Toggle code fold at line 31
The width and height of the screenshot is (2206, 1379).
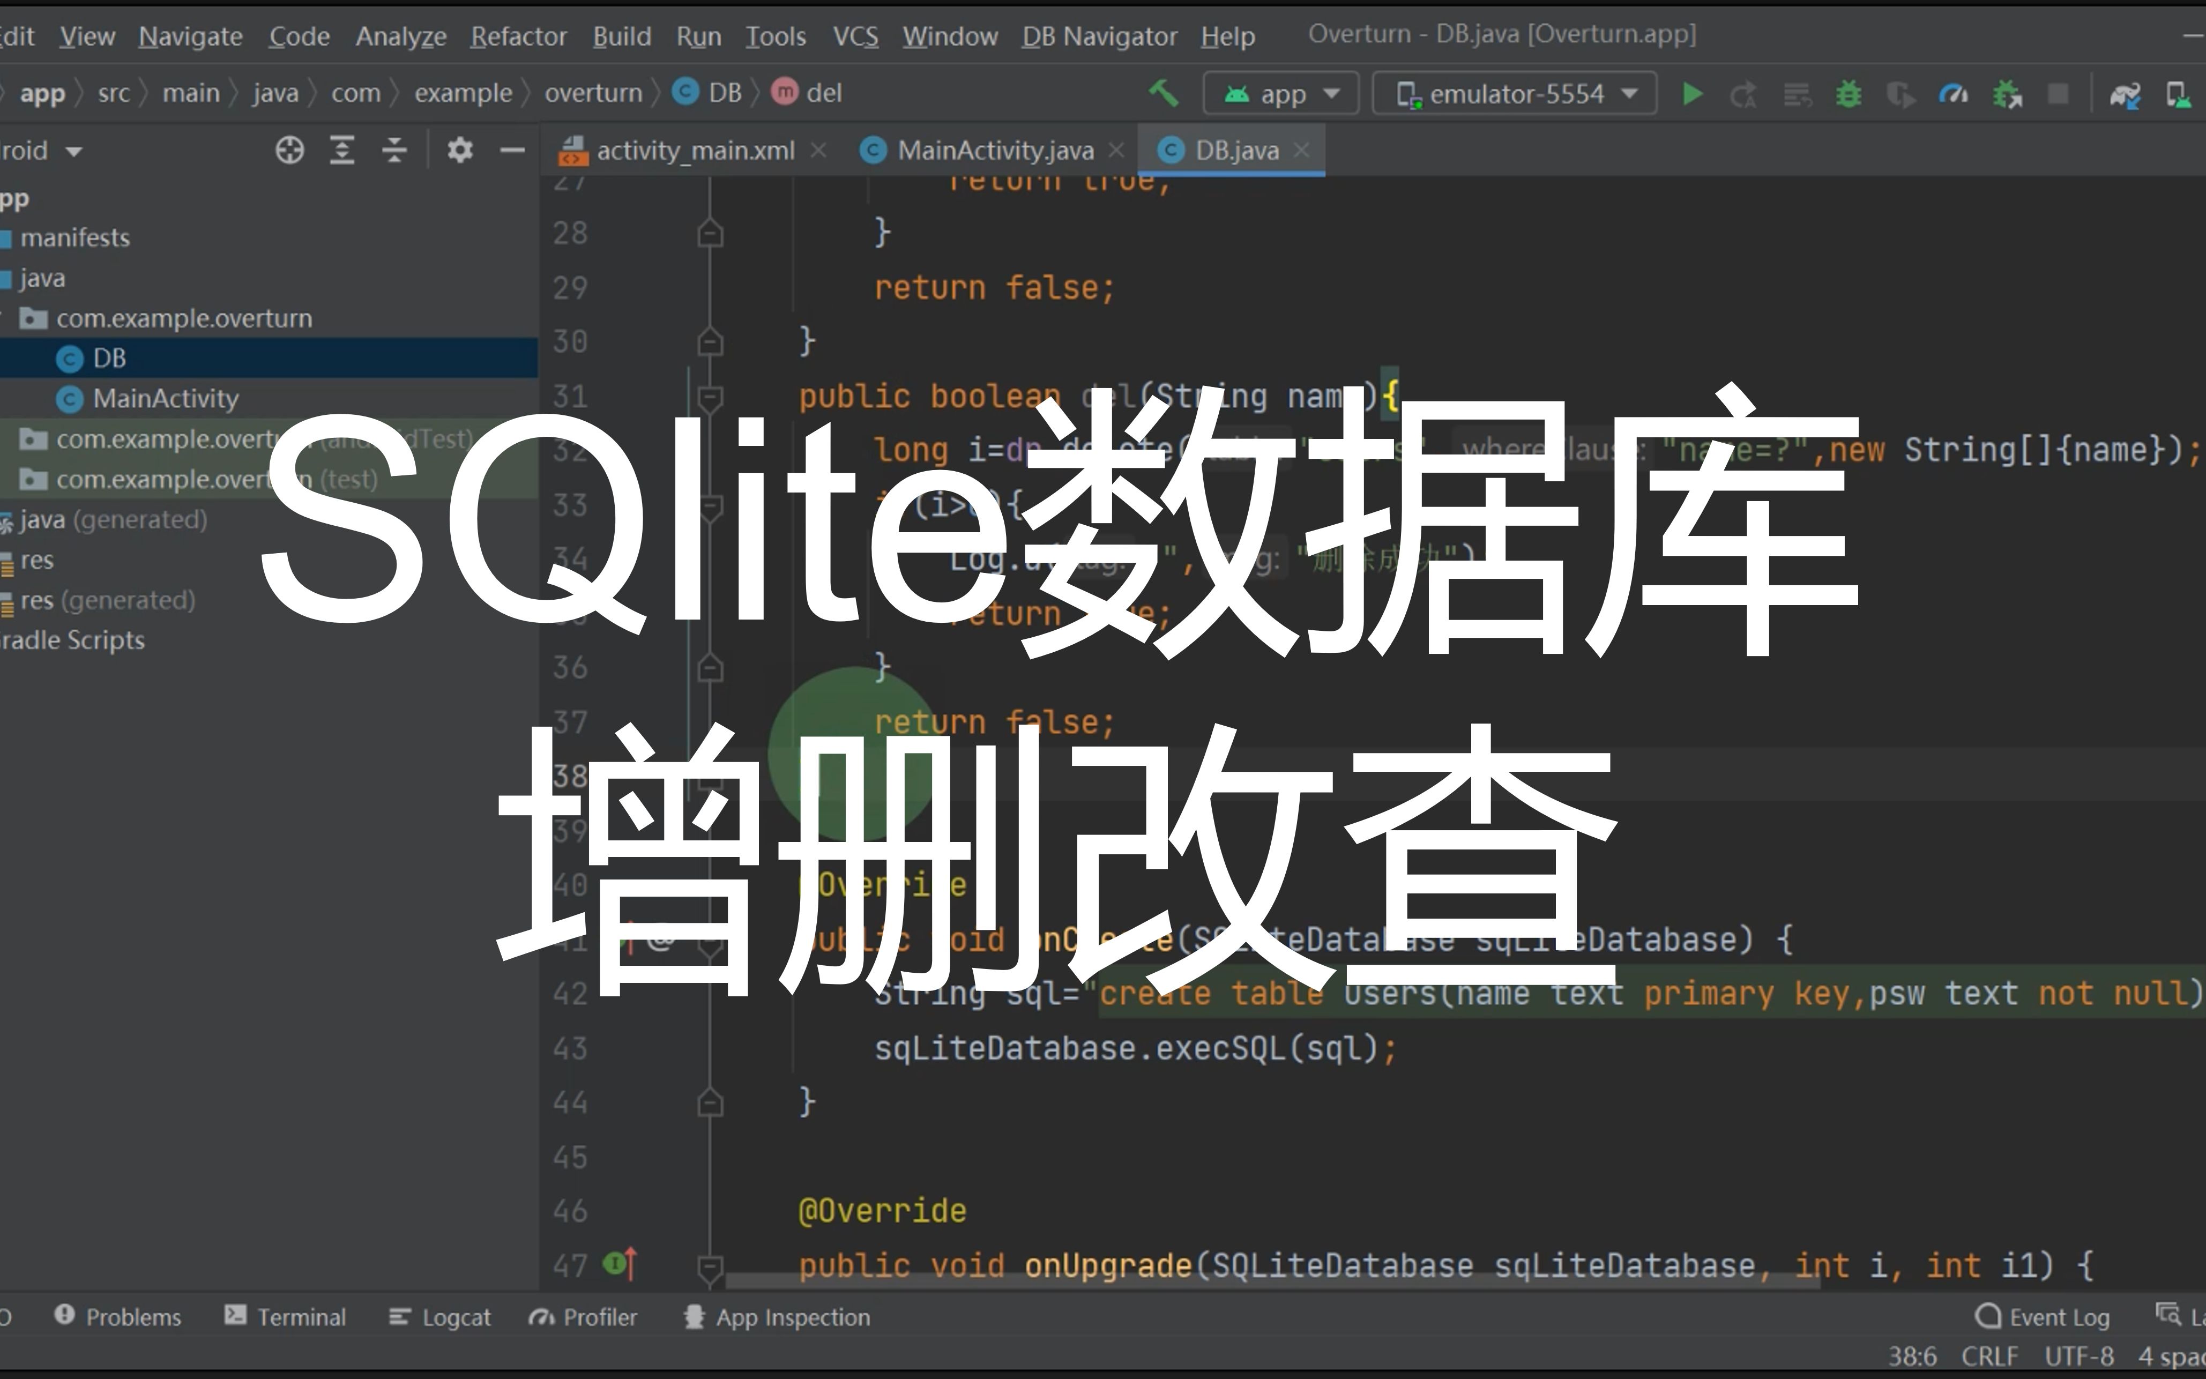pyautogui.click(x=710, y=397)
